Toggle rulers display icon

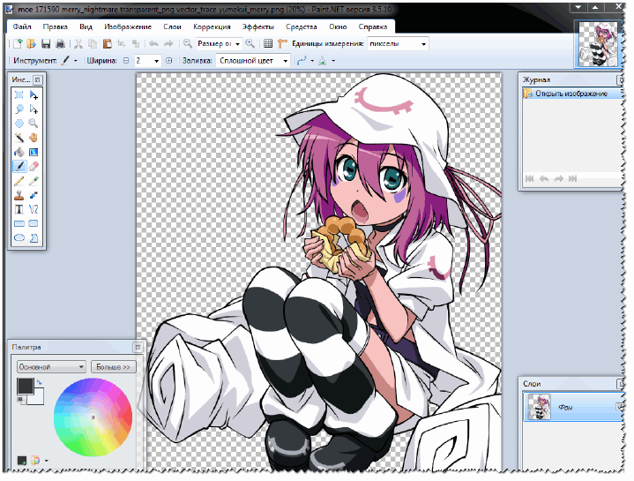tap(282, 44)
